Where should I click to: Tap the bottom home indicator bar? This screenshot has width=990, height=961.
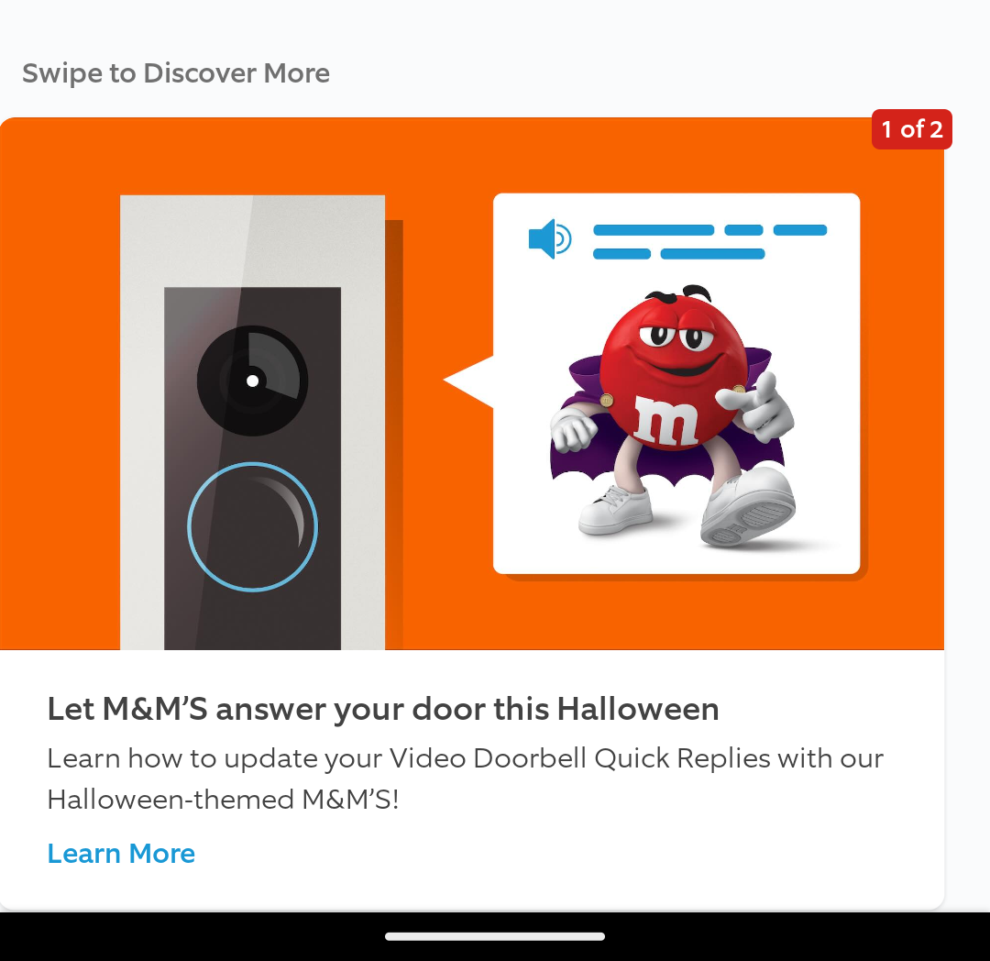tap(495, 936)
